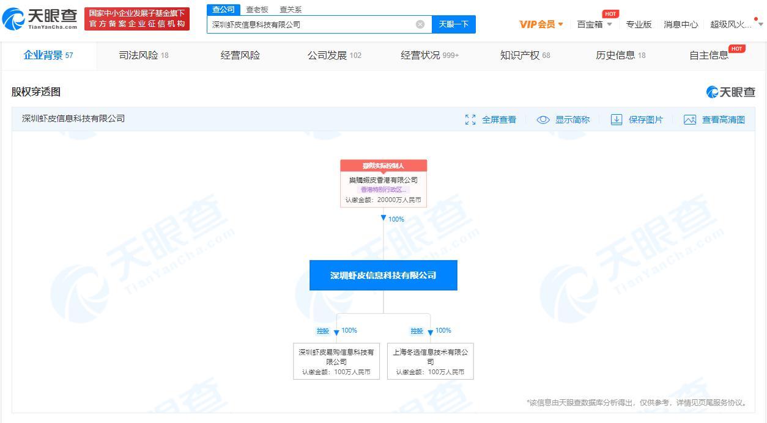Switch to the 查老板 search tab
This screenshot has width=767, height=423.
pyautogui.click(x=257, y=10)
